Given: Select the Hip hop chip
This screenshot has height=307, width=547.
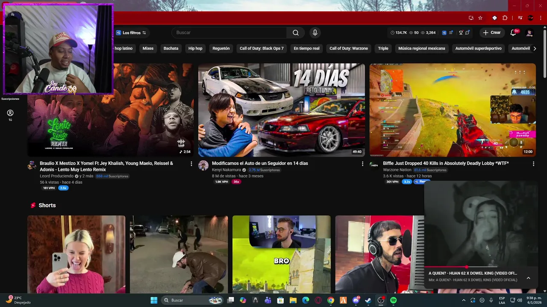Looking at the screenshot, I should [195, 49].
